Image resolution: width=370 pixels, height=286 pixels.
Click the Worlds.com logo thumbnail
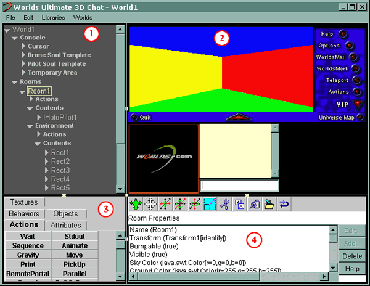coord(163,158)
